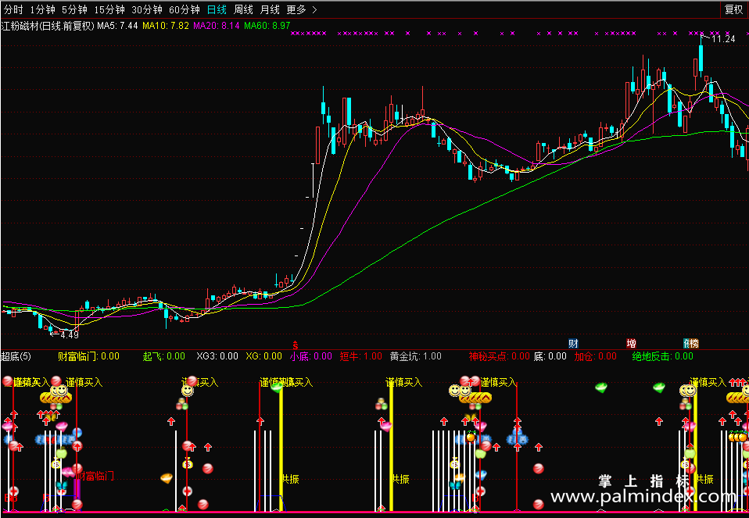Click the 起飞: 0.00 value
The image size is (749, 518).
(x=164, y=356)
